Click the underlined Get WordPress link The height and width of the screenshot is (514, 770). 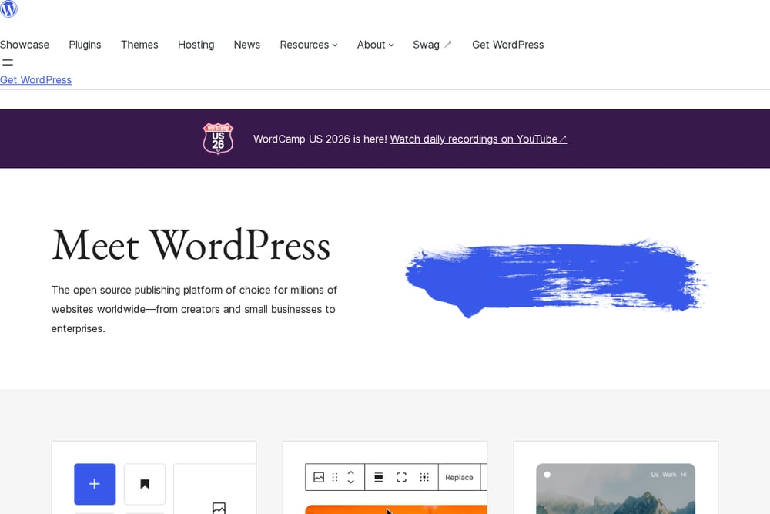pyautogui.click(x=36, y=79)
